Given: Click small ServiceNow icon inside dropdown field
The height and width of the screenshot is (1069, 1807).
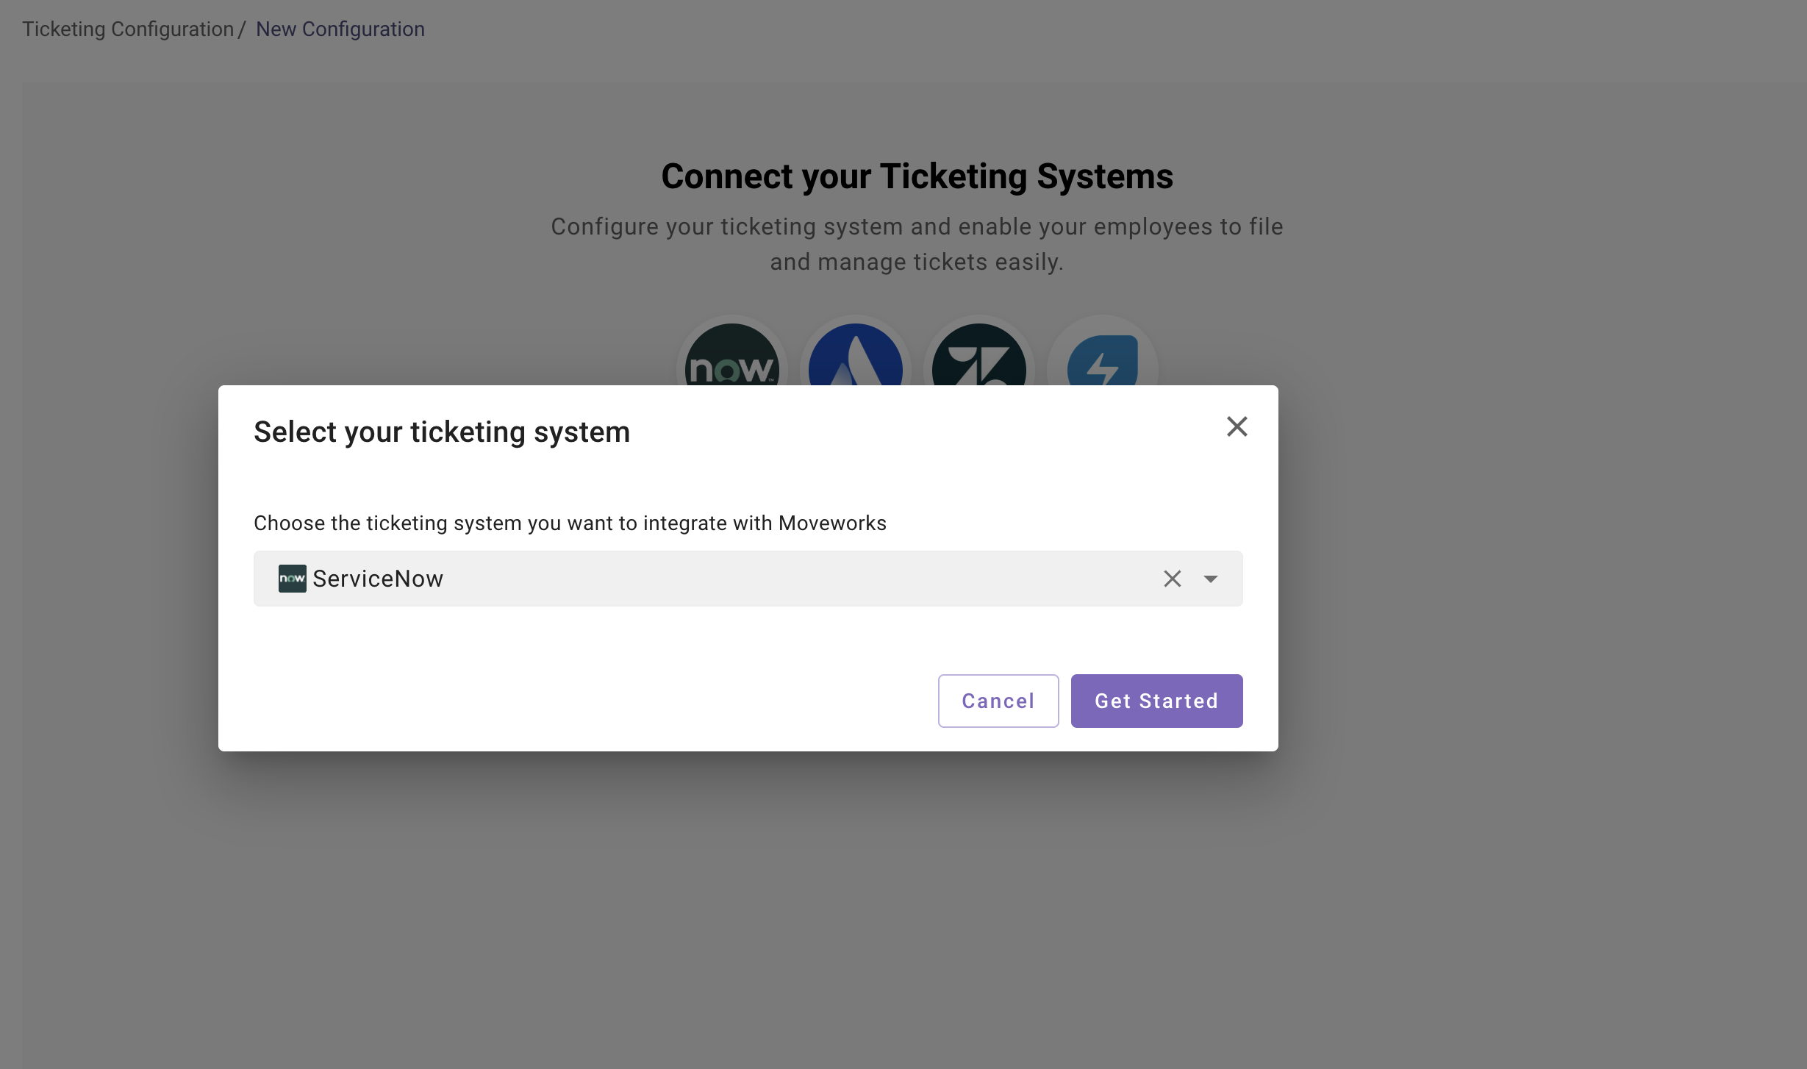Looking at the screenshot, I should coord(292,579).
